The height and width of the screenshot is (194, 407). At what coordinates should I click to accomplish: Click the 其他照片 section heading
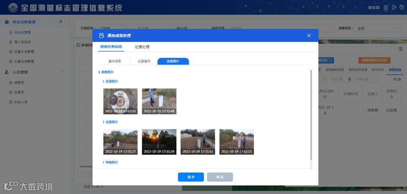tap(111, 162)
